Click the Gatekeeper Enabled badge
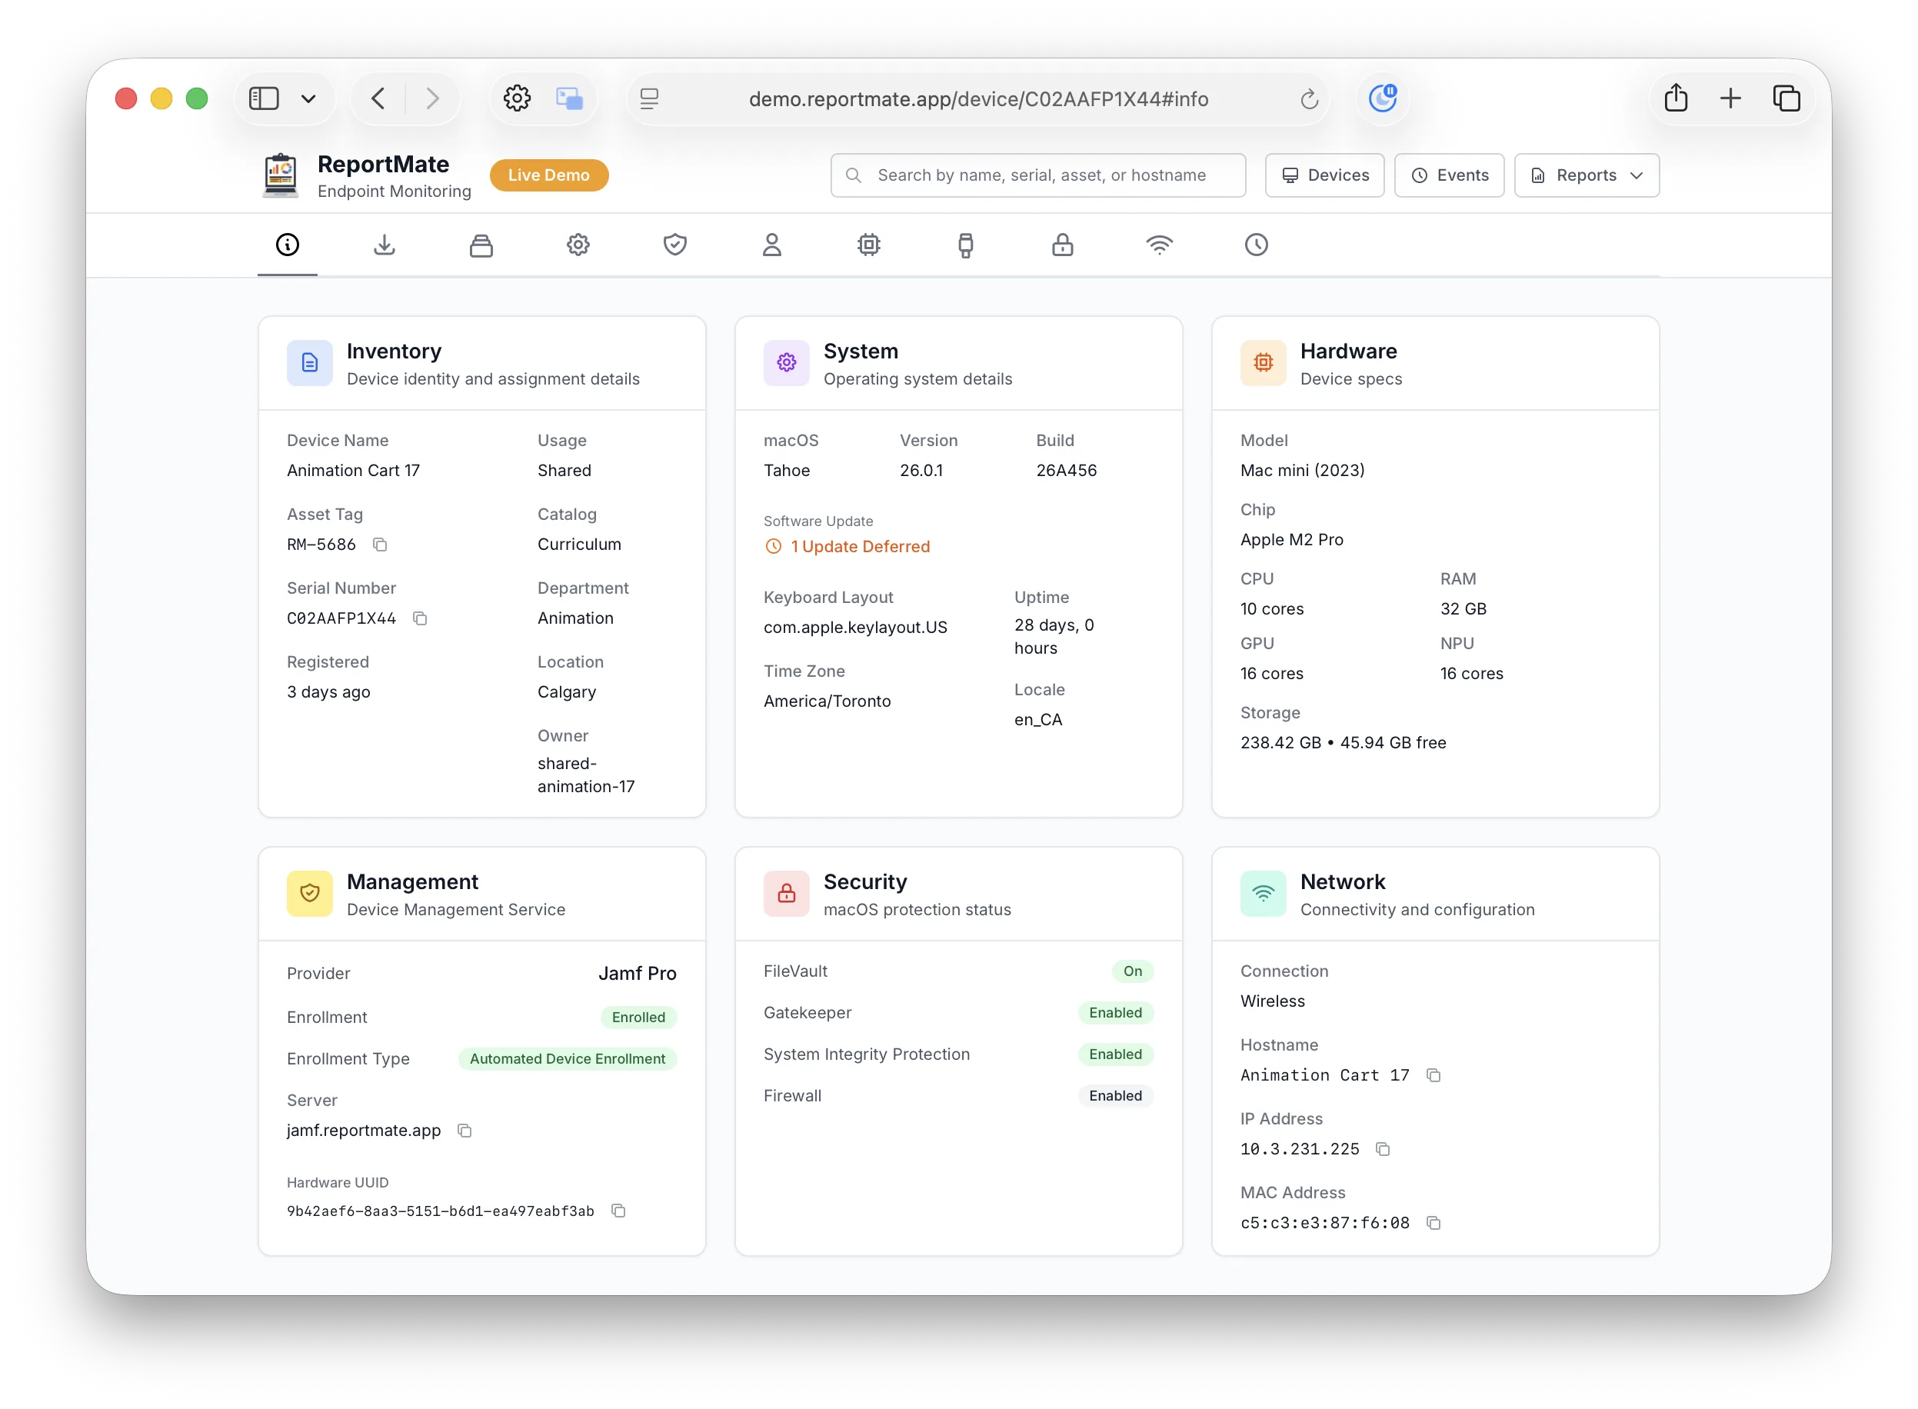This screenshot has width=1918, height=1409. coord(1115,1013)
